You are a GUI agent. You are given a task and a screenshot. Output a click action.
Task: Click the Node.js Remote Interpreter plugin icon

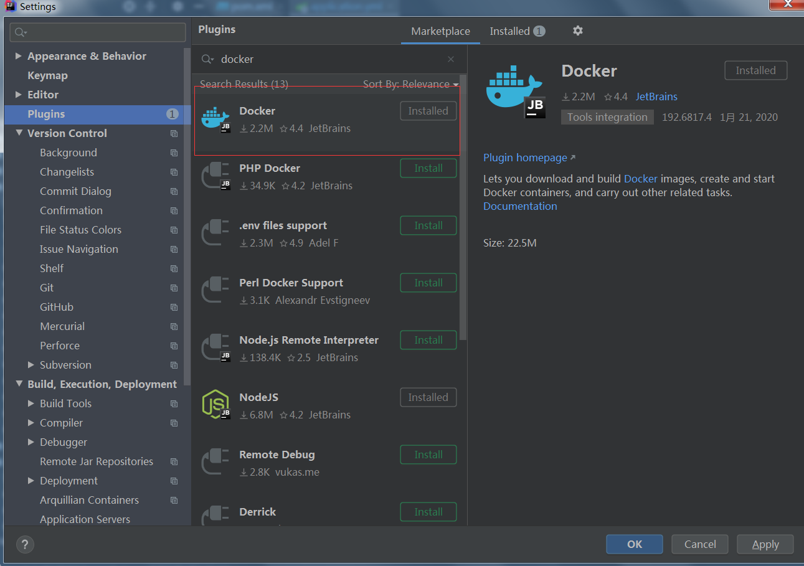pos(215,348)
